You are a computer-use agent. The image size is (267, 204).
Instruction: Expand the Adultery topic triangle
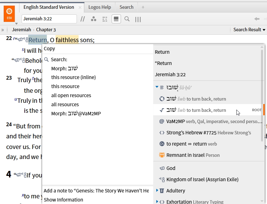click(x=157, y=190)
